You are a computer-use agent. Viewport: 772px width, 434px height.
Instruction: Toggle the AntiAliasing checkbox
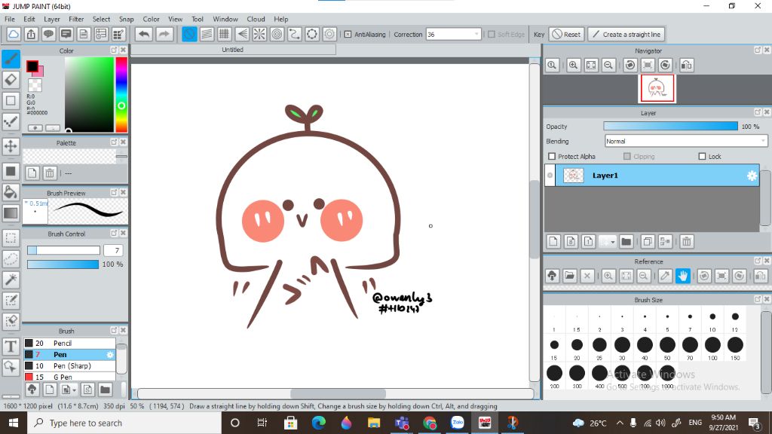(x=348, y=35)
